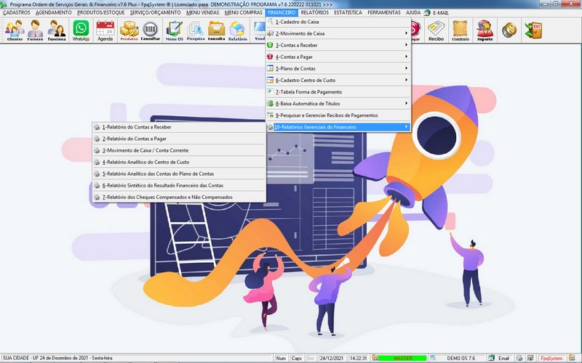Expand the Plano de Contas submenu
The image size is (582, 363).
(x=338, y=68)
